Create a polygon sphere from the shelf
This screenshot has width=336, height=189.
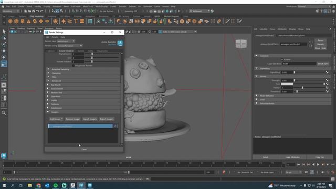coord(10,21)
